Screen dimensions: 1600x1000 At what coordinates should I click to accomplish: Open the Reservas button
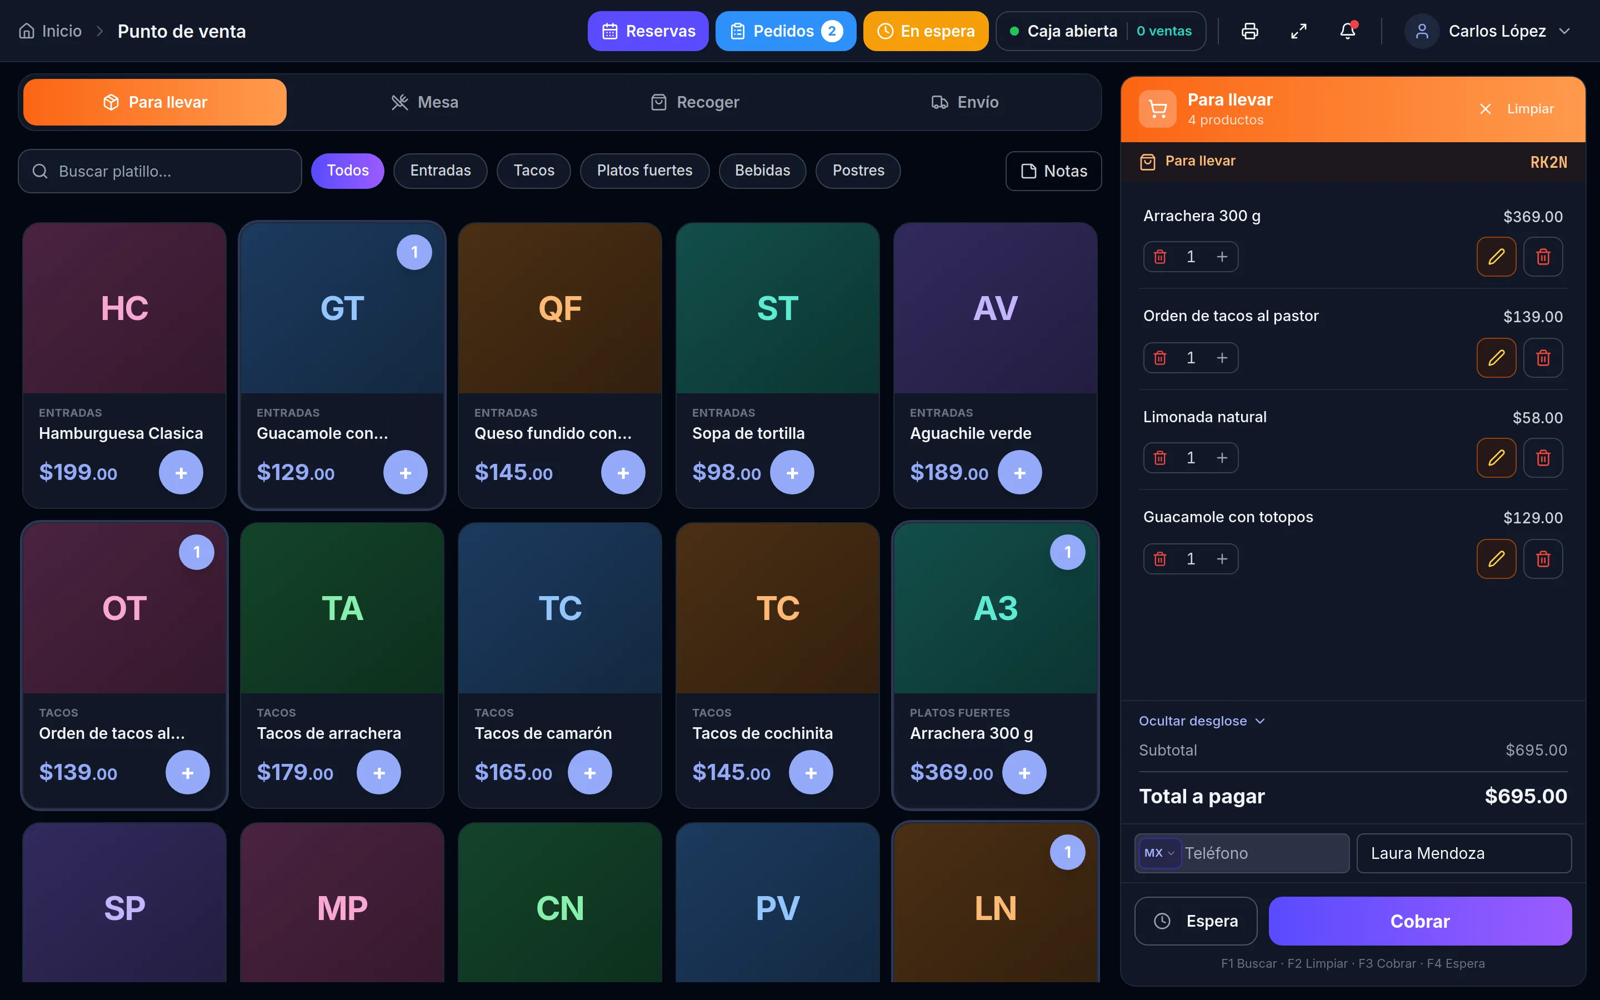point(648,31)
